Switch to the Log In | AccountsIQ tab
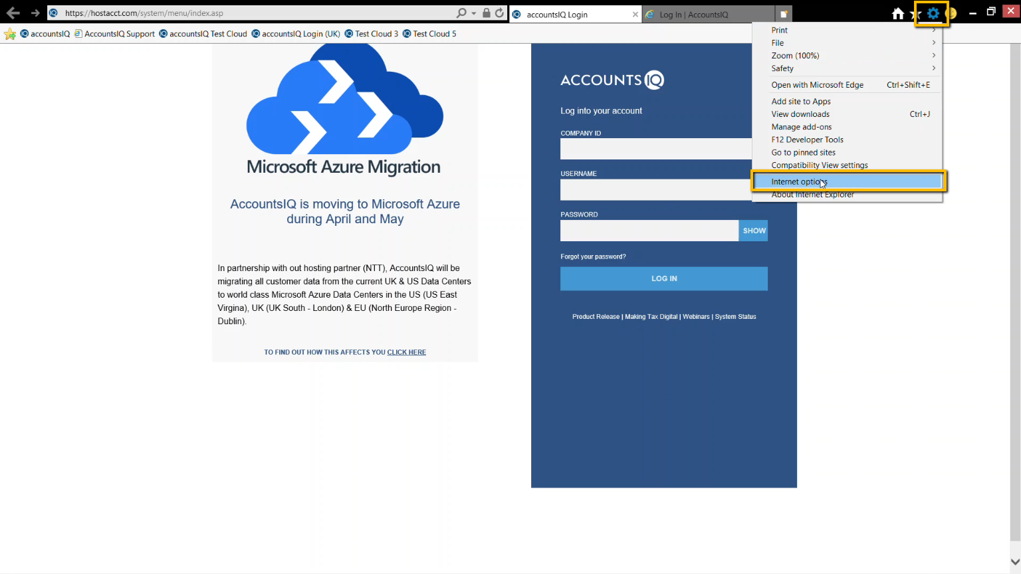The image size is (1021, 574). coord(709,14)
